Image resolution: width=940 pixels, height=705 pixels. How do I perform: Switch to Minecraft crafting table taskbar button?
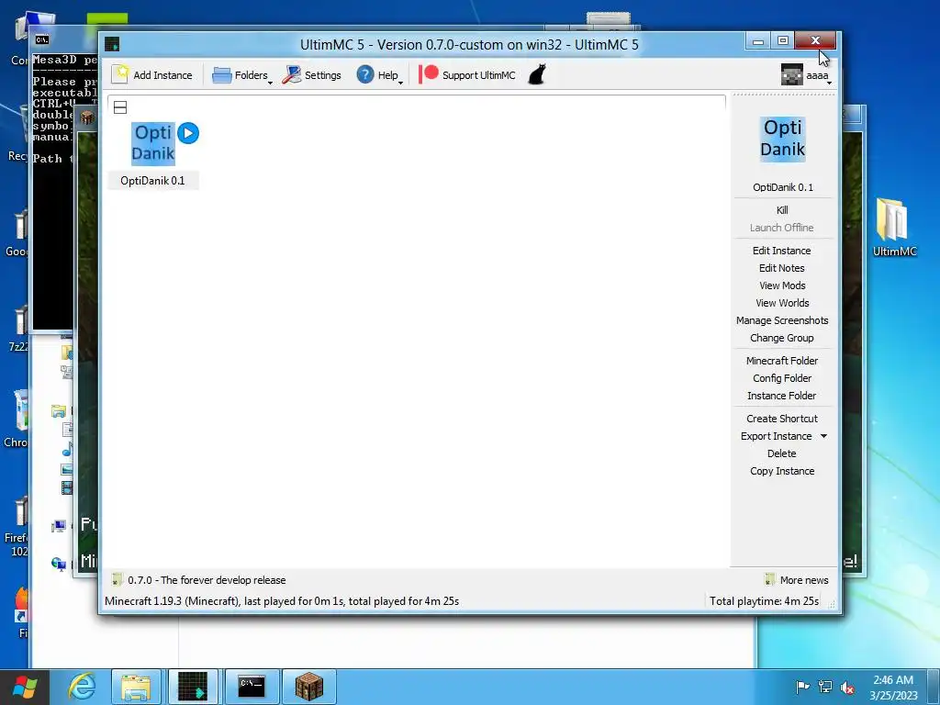(x=308, y=687)
